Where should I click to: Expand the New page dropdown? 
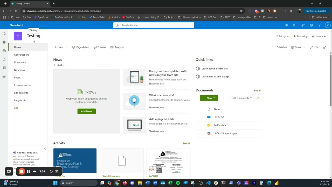click(x=66, y=47)
